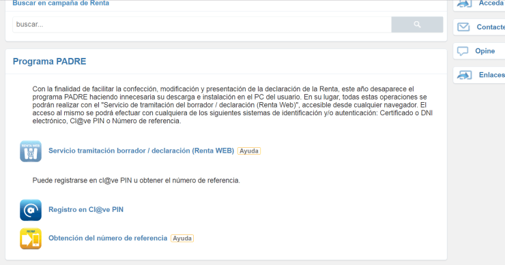Click the Cl@ve PIN registration icon
The image size is (505, 265).
pos(31,210)
